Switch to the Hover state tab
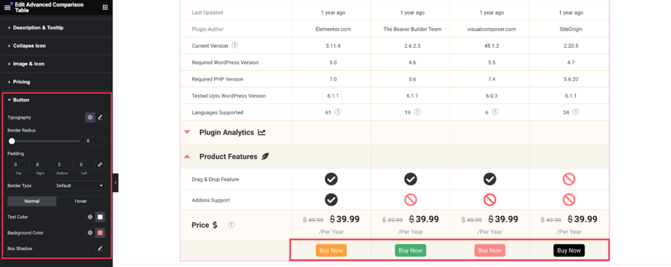The height and width of the screenshot is (267, 671). 81,201
